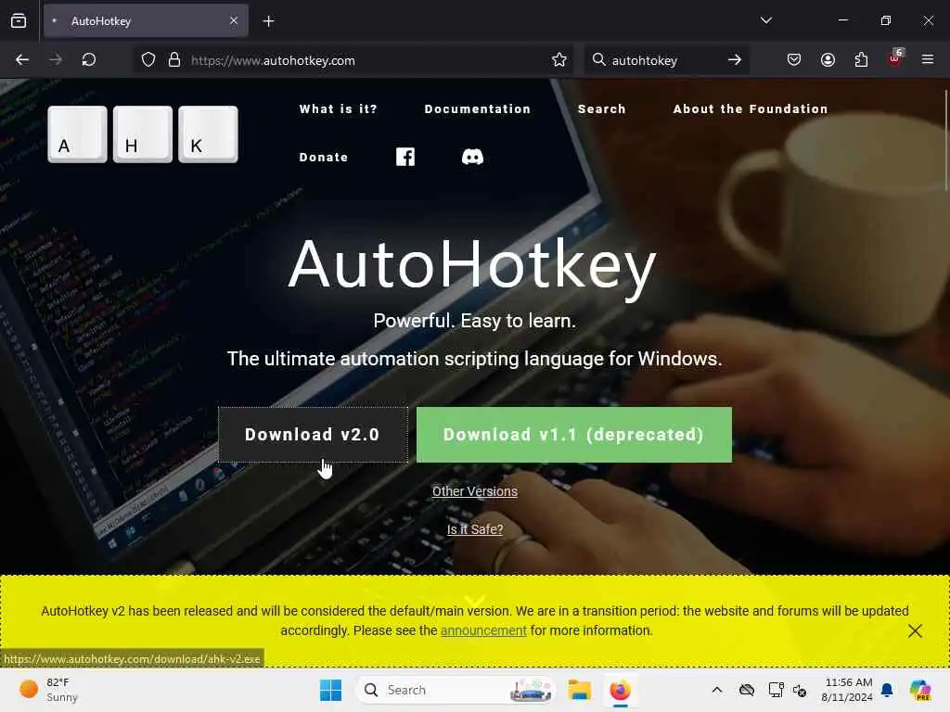Click the muted volume tray icon

coord(800,690)
